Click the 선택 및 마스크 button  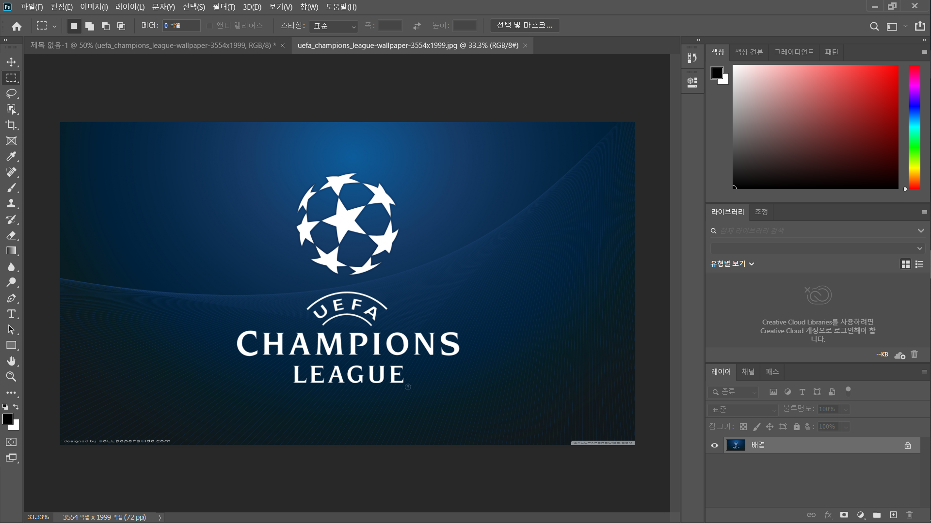(x=525, y=25)
